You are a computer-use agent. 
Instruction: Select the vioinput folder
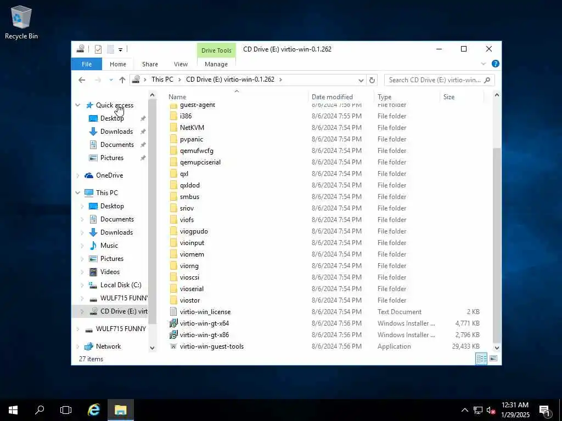point(192,243)
